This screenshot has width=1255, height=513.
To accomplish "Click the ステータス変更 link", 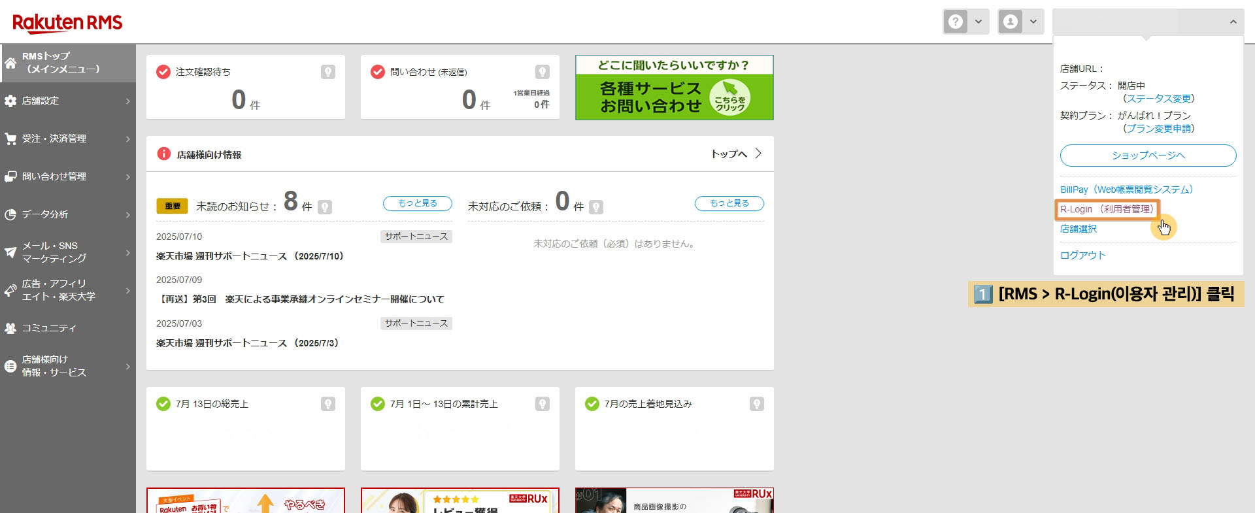I will tap(1159, 99).
